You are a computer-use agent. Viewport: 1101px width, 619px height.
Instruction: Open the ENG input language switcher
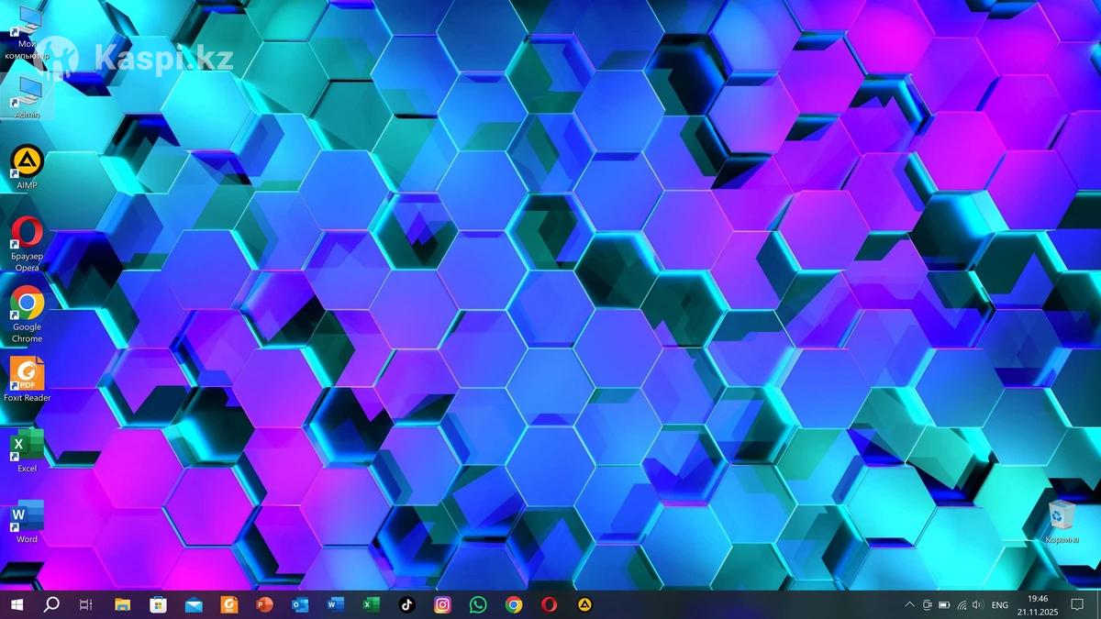(999, 605)
